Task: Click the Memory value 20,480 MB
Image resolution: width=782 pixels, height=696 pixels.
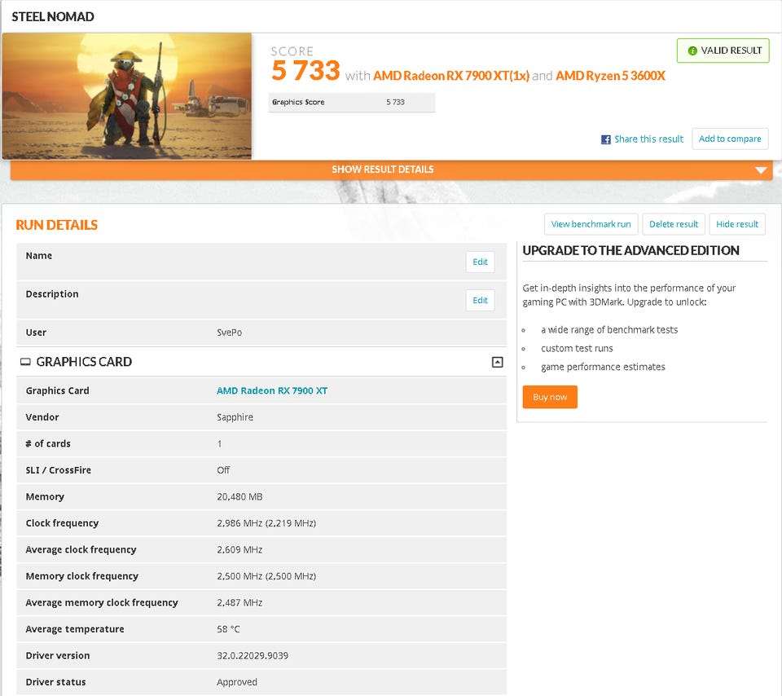Action: (239, 496)
